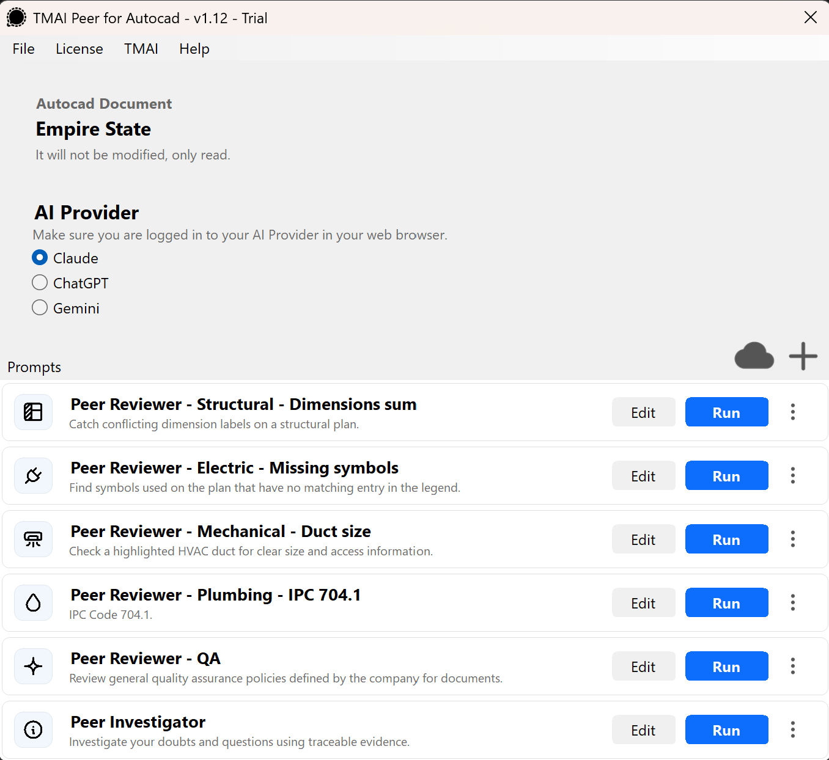
Task: Edit the Electric Missing symbols prompt
Action: 643,476
